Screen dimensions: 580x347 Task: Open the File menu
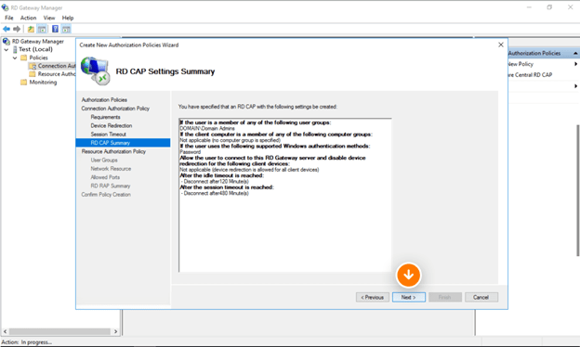9,18
